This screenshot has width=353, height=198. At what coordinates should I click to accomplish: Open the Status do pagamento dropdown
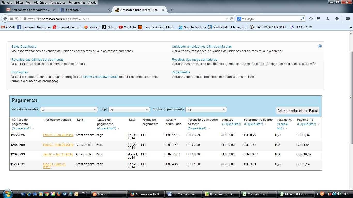206,110
